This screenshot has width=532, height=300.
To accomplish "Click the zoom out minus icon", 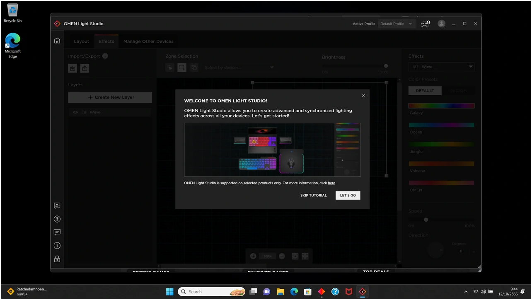I will (x=282, y=256).
